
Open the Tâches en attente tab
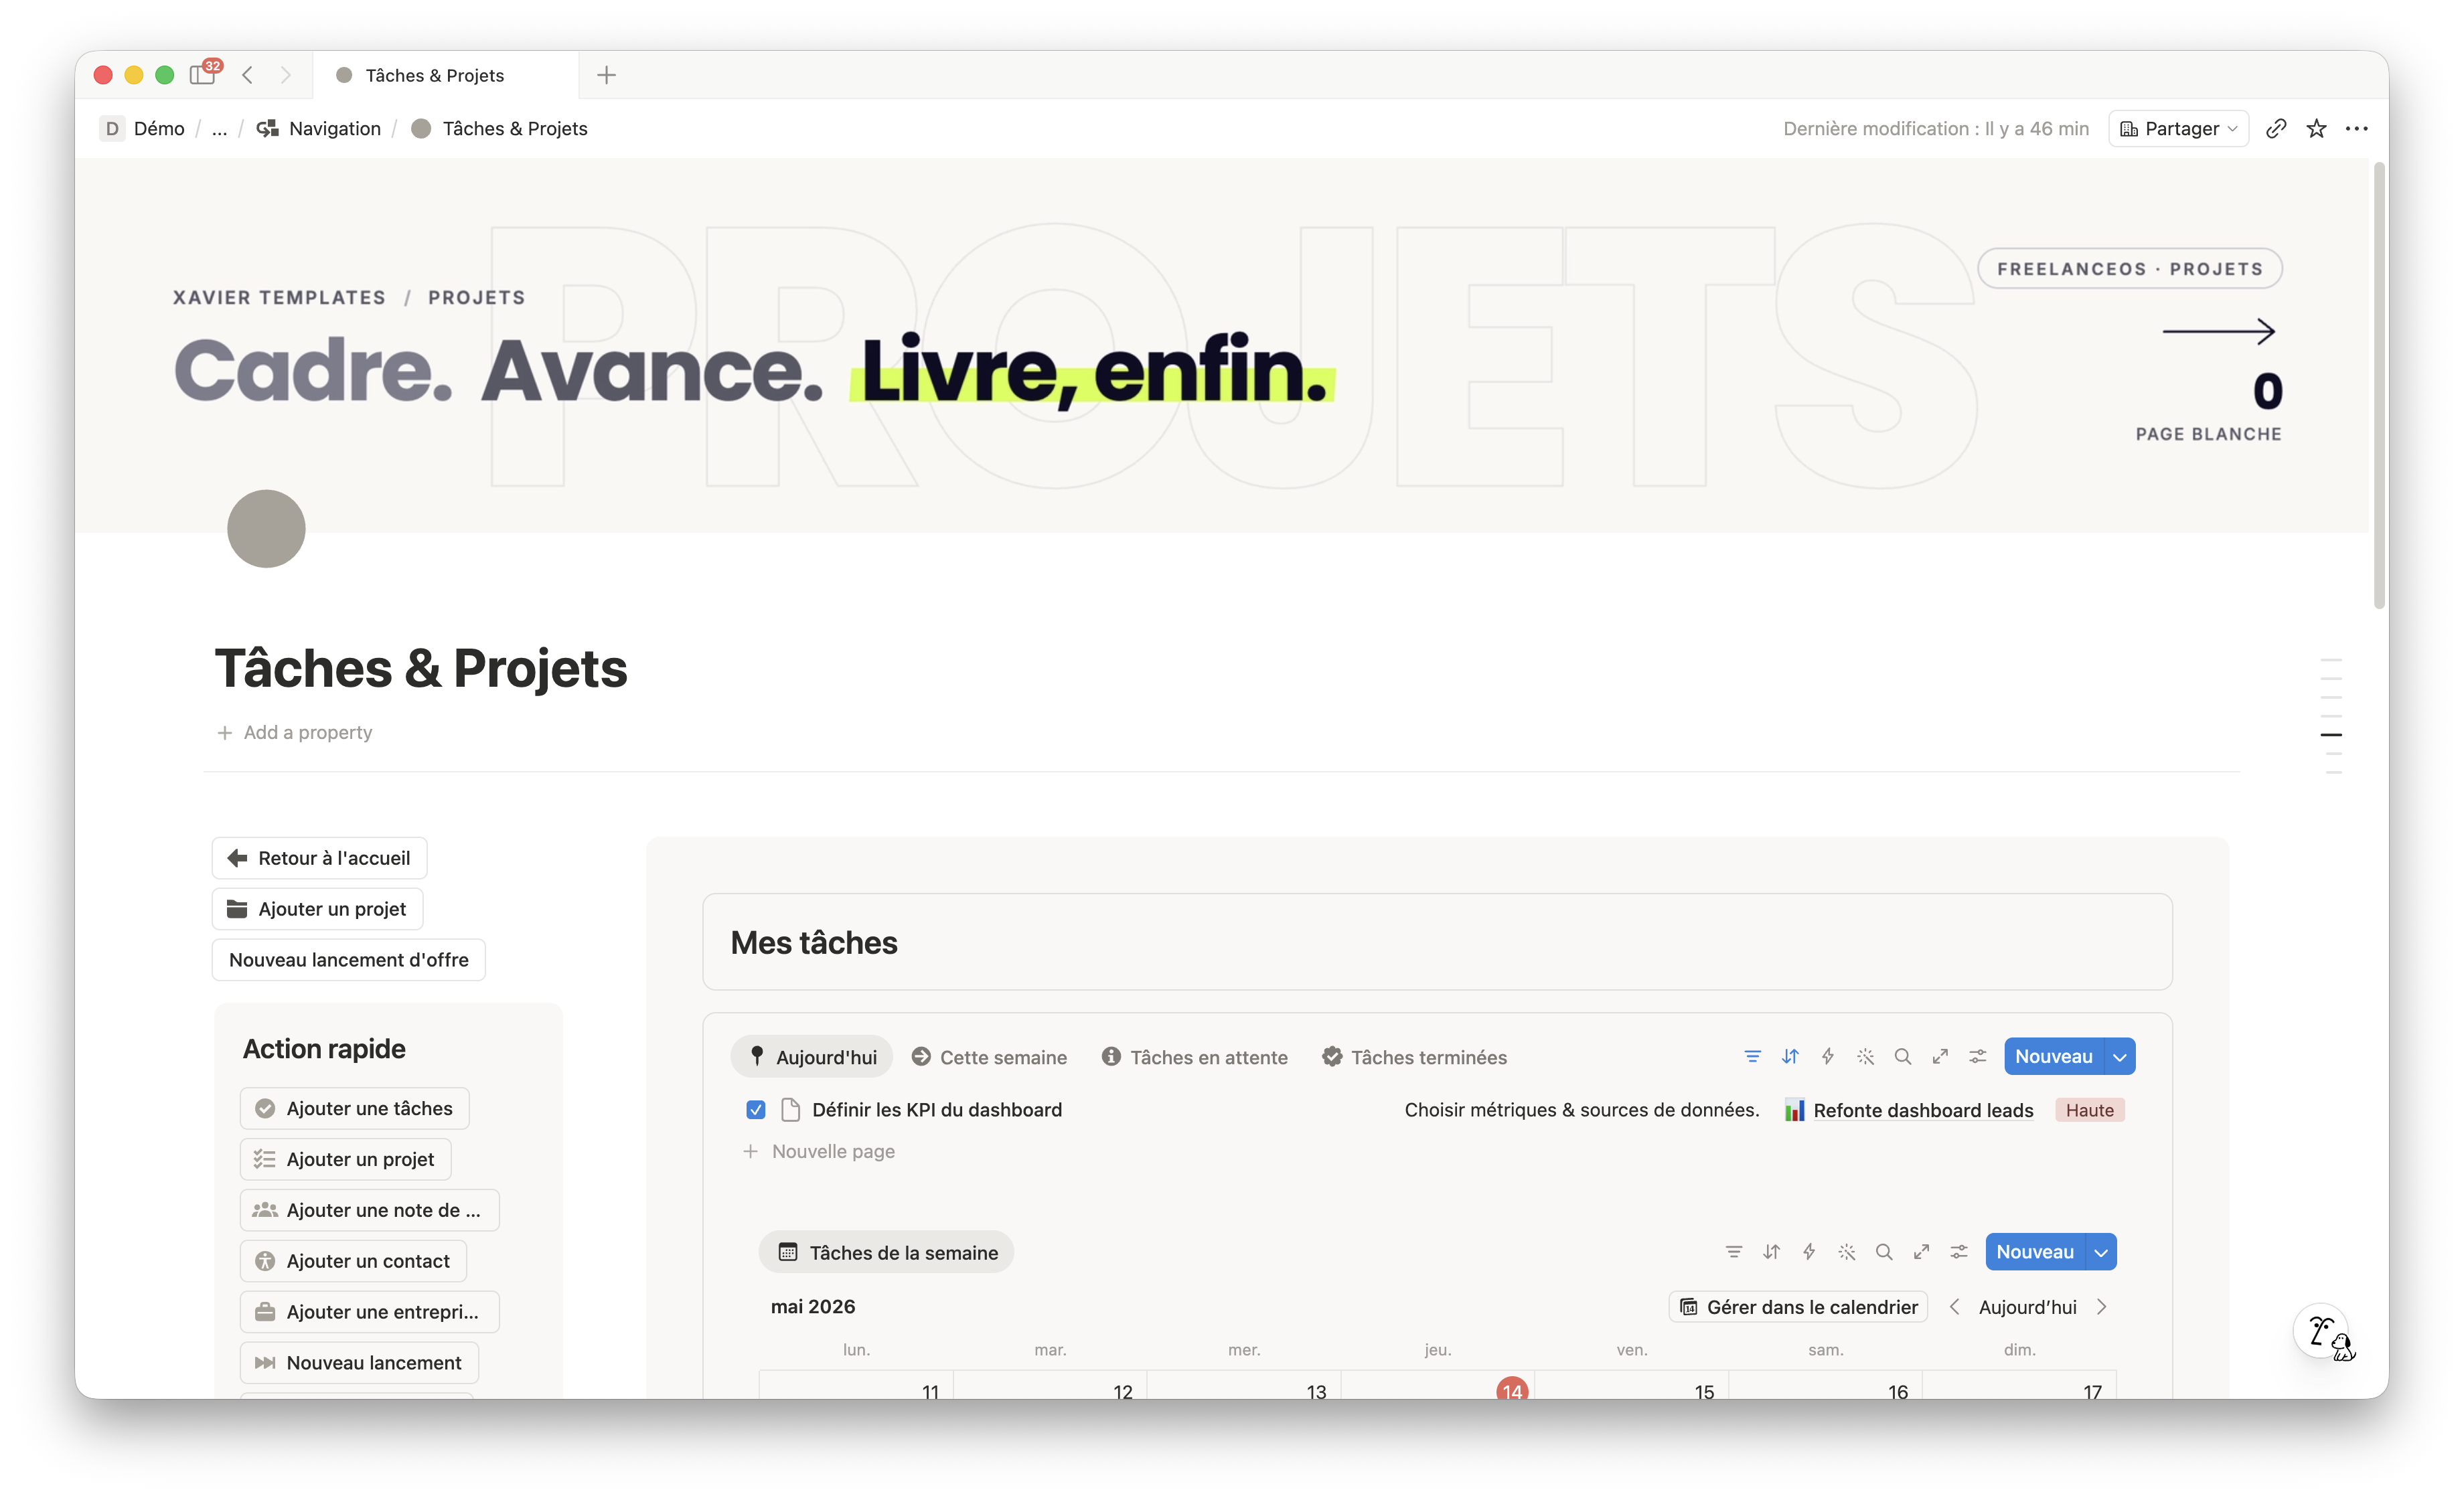(1195, 1057)
